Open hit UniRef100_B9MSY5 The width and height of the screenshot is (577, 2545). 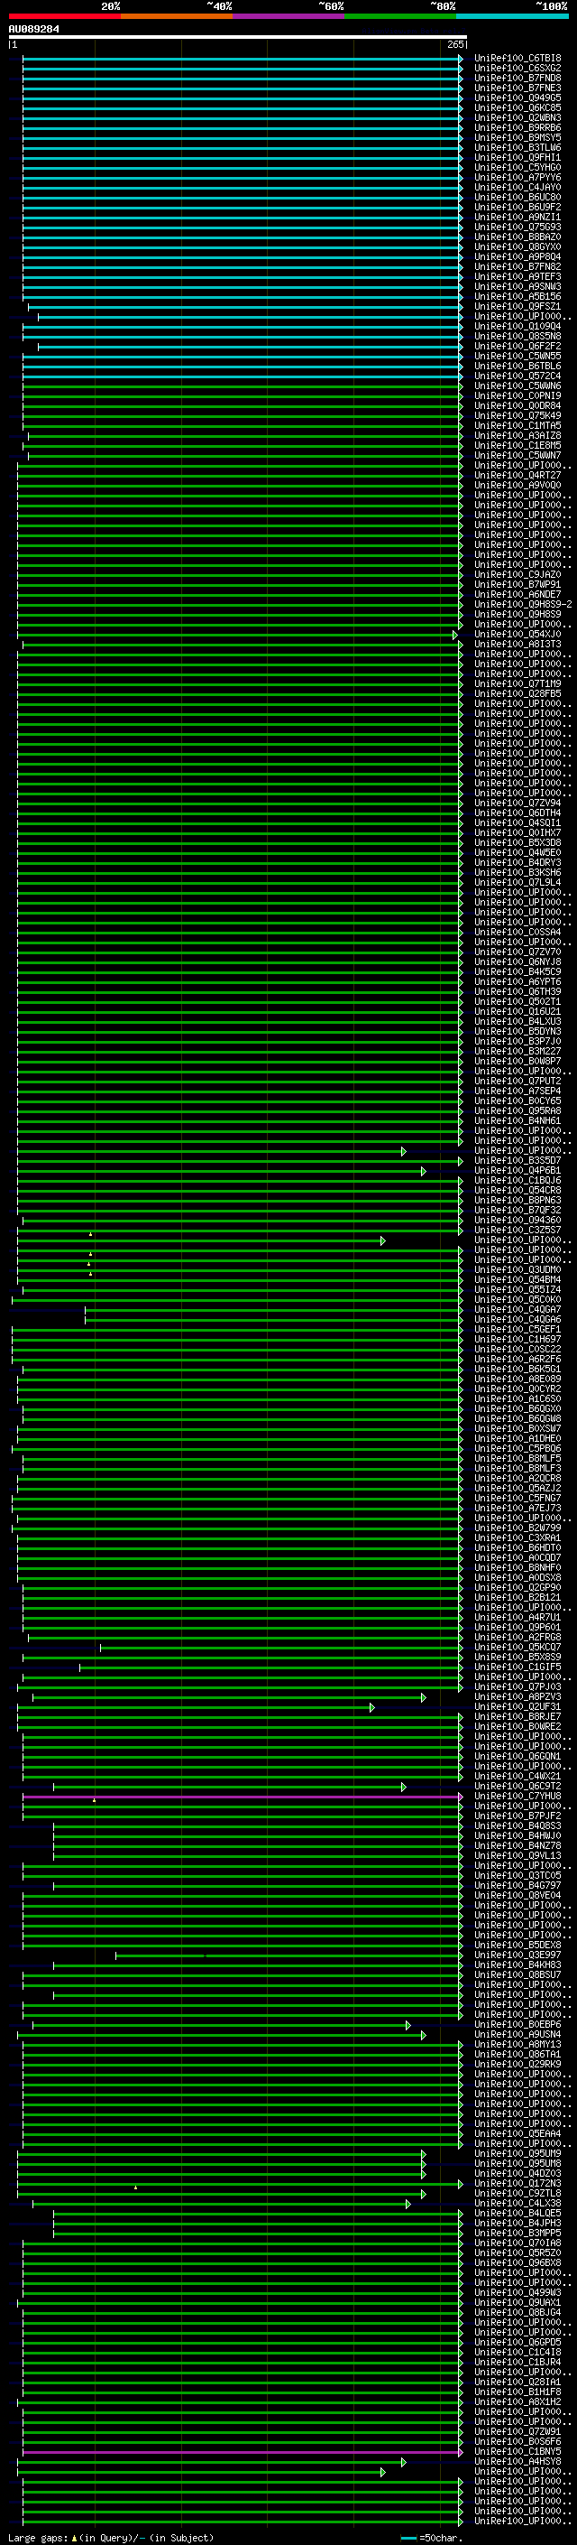coord(517,137)
